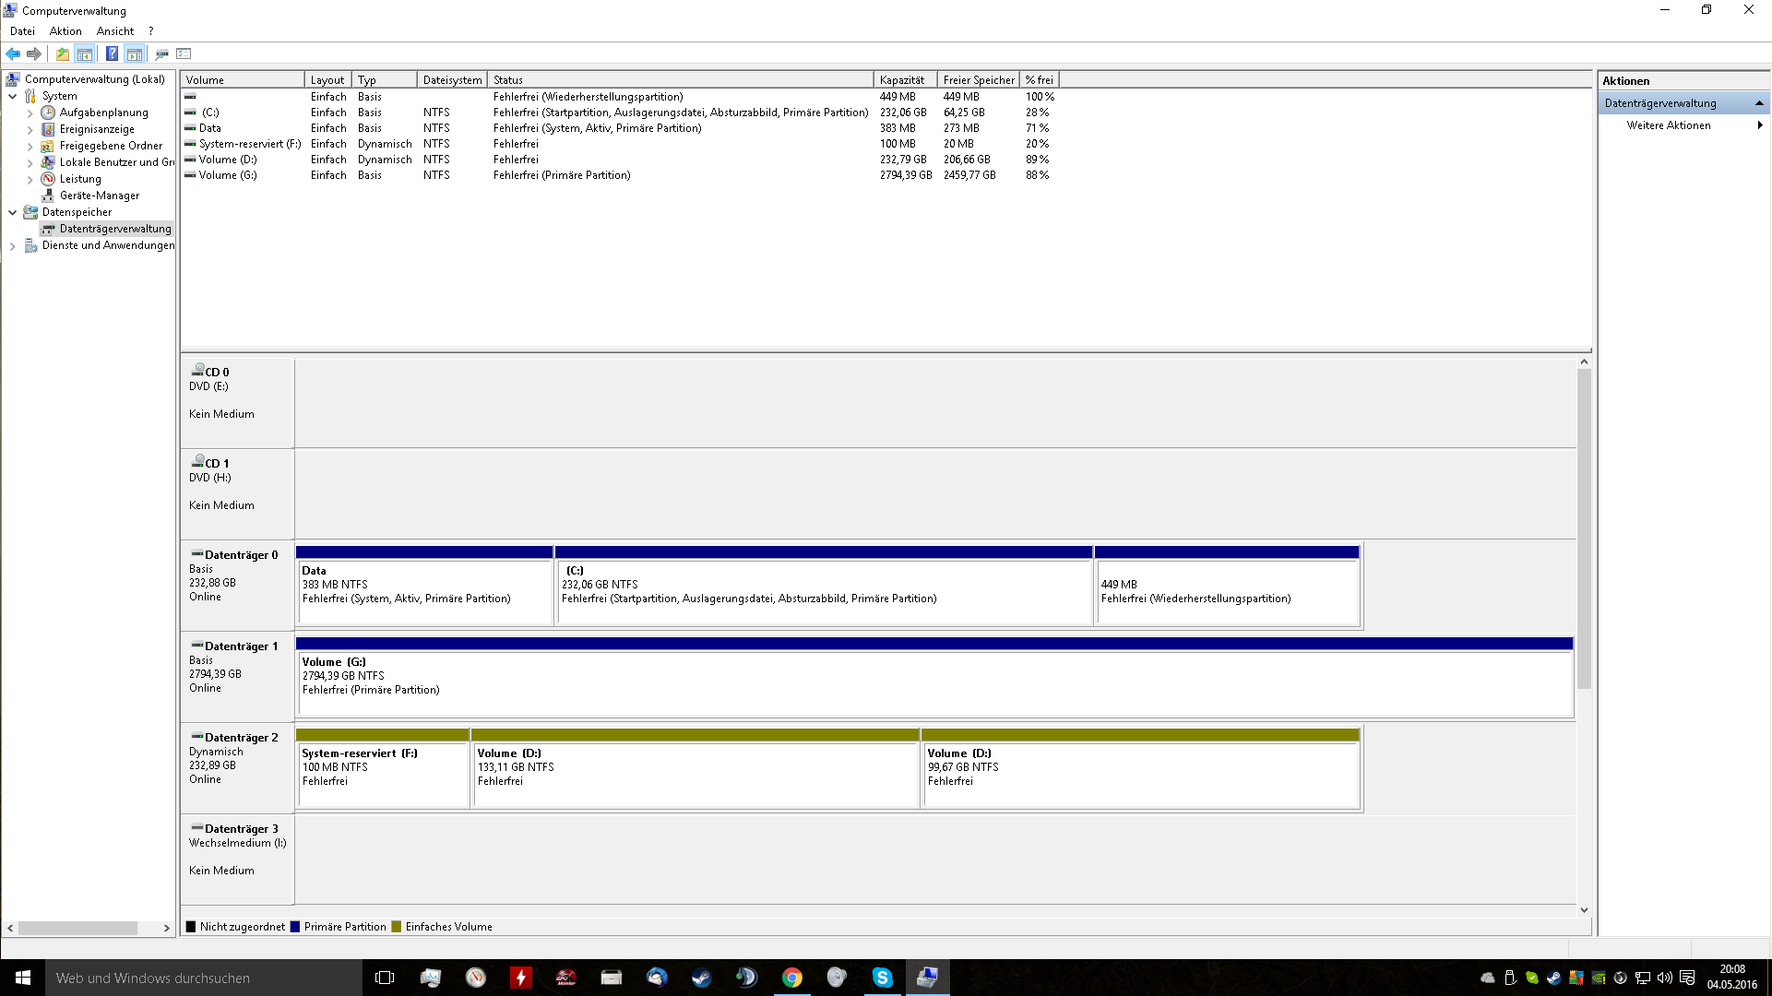
Task: Open Geräte-Manager in the tree
Action: [99, 196]
